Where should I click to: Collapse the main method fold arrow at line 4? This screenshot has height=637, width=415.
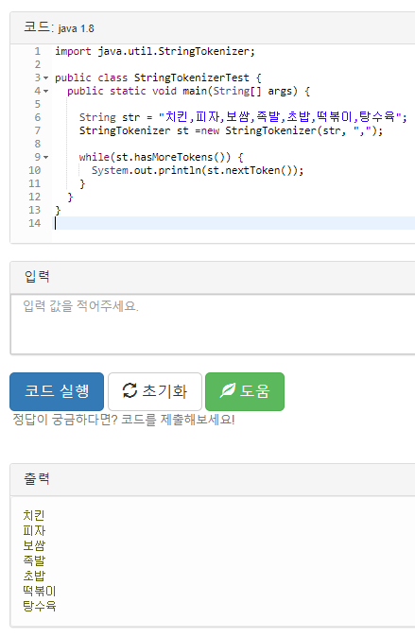tap(46, 91)
